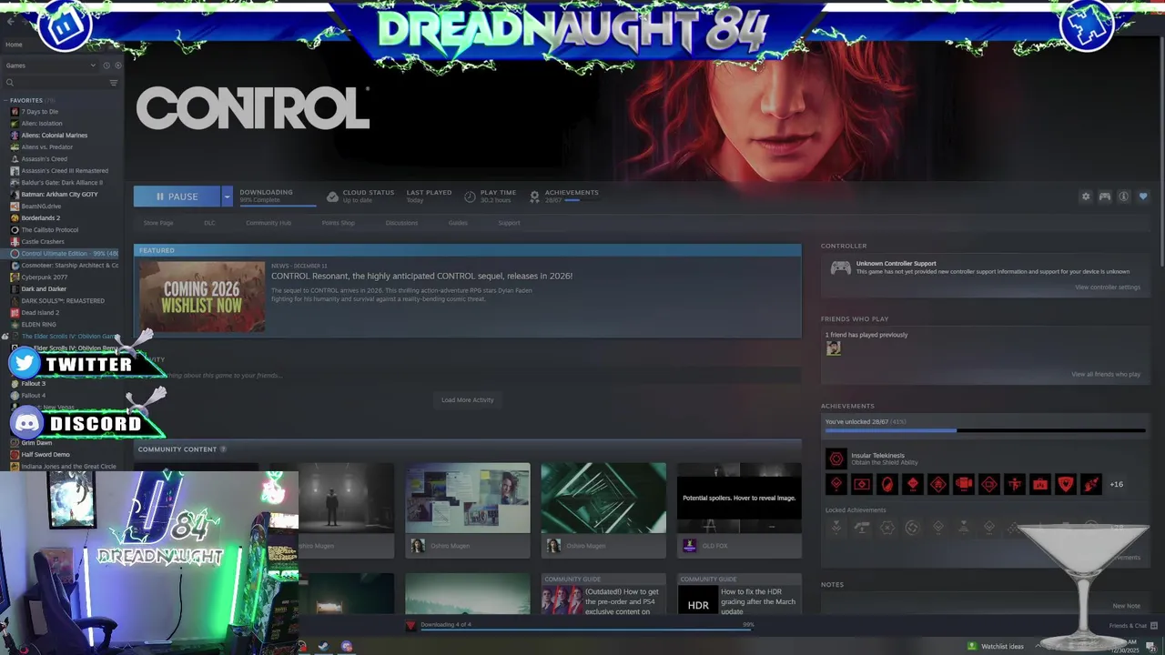Open the HDR grading community guide

point(739,596)
